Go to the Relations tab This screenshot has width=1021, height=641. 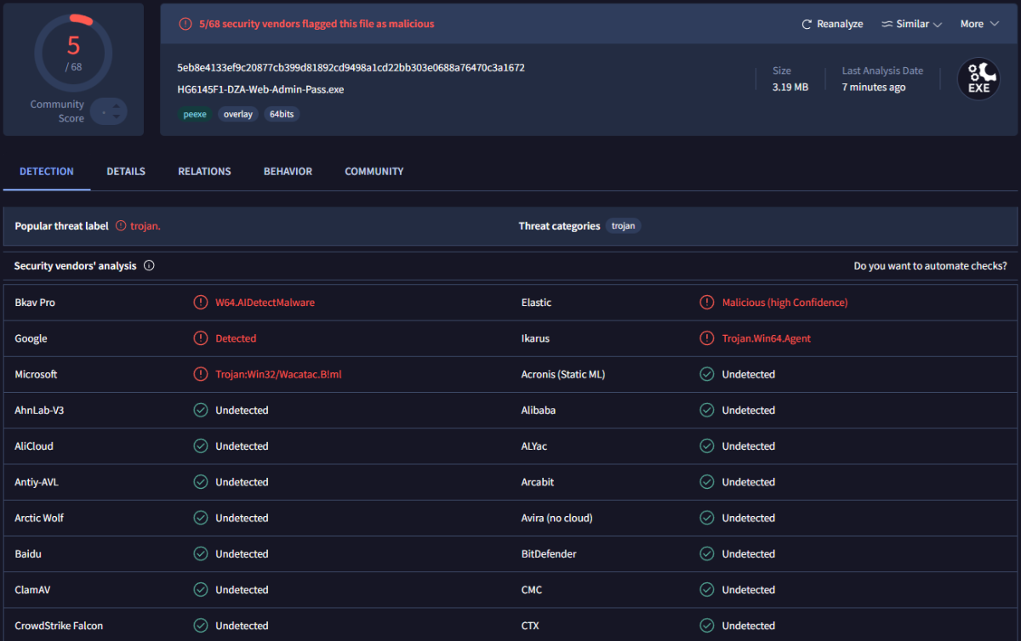[x=204, y=172]
